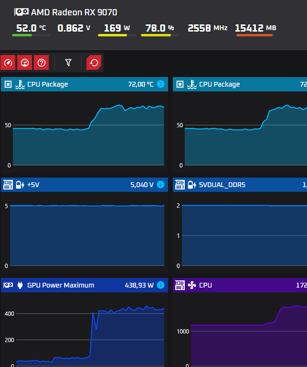Click the red reset arrow icon

tap(94, 63)
